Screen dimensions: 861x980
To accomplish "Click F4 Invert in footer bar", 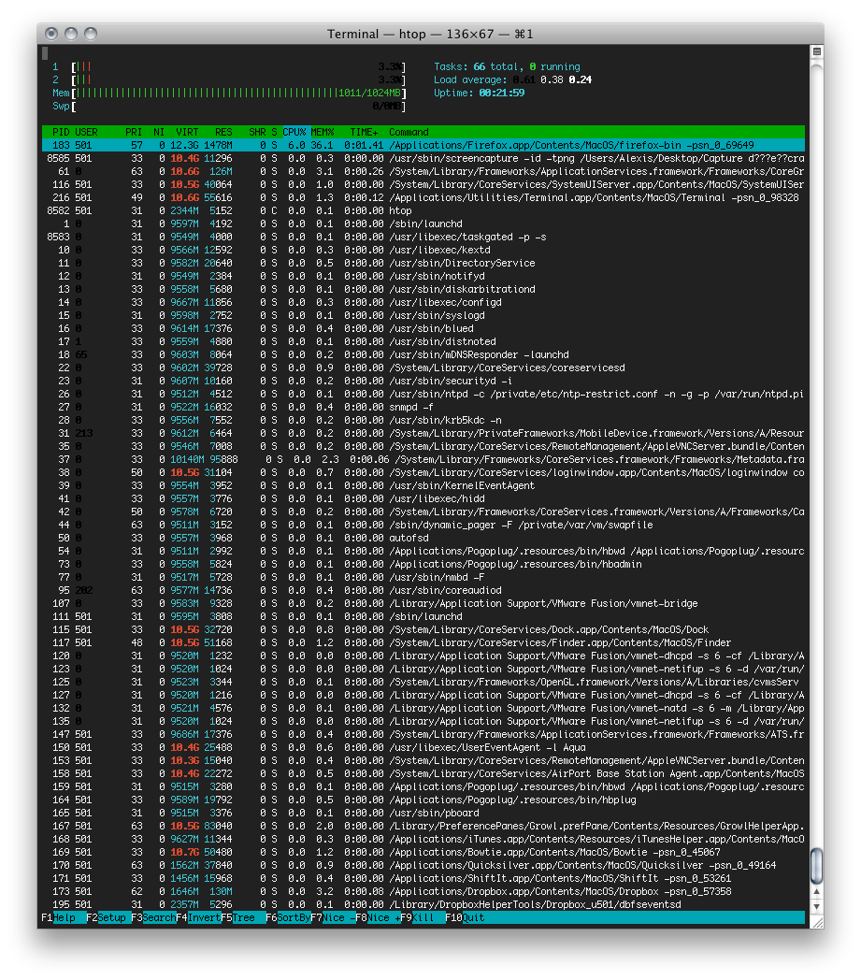I will 198,917.
